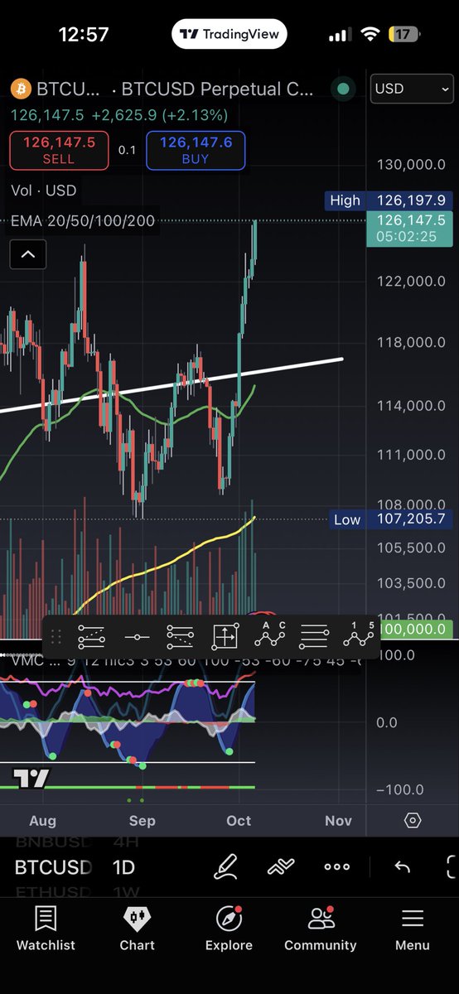
Task: Tap the VMC indicator legend
Action: 186,661
